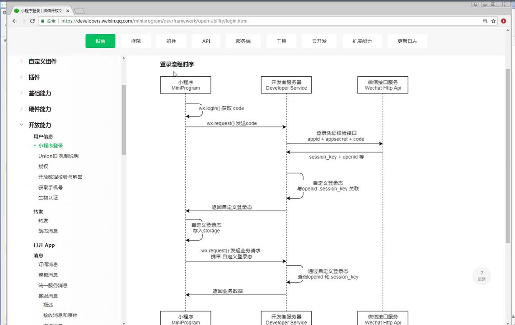Open 自定义组件 in the sidebar

click(43, 61)
